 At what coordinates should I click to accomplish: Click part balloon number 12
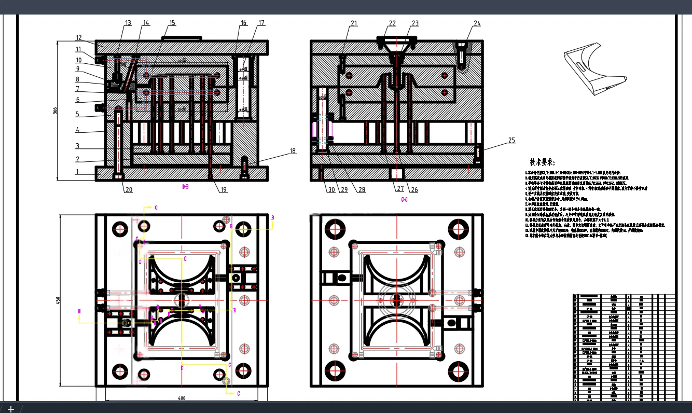[79, 37]
